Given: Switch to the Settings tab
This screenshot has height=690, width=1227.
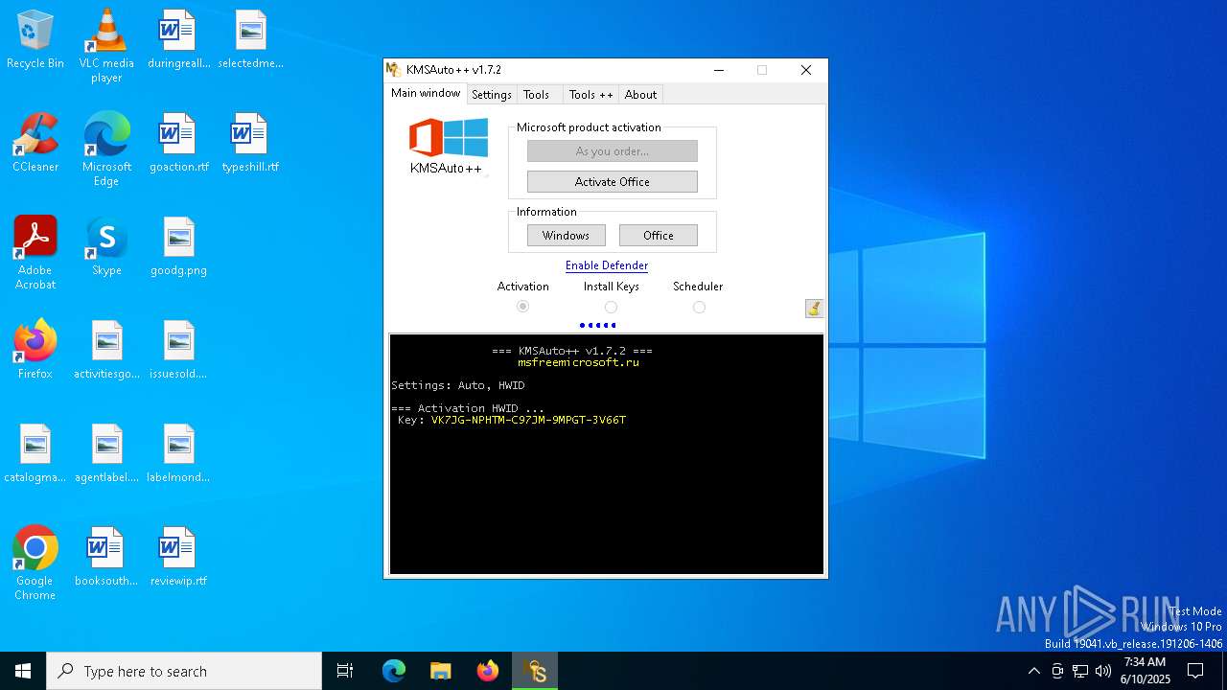Looking at the screenshot, I should coord(492,94).
